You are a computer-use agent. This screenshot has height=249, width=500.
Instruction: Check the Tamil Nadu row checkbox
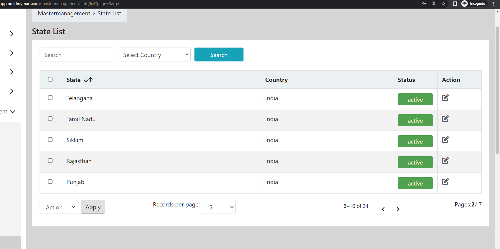point(50,118)
